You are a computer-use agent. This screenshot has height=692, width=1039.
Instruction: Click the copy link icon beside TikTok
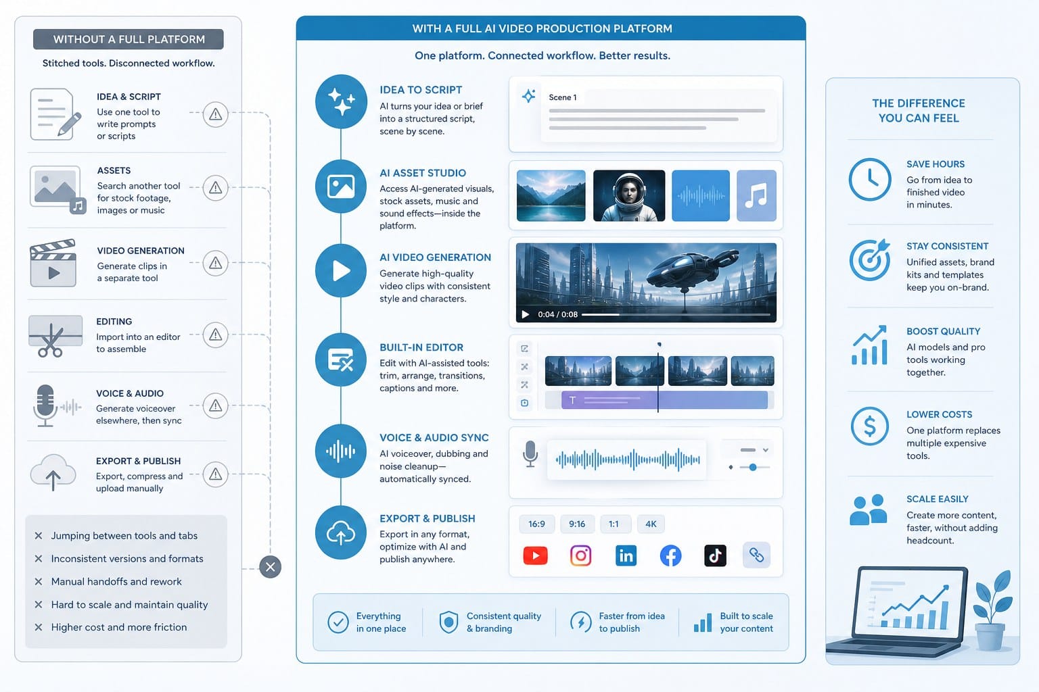[x=756, y=555]
